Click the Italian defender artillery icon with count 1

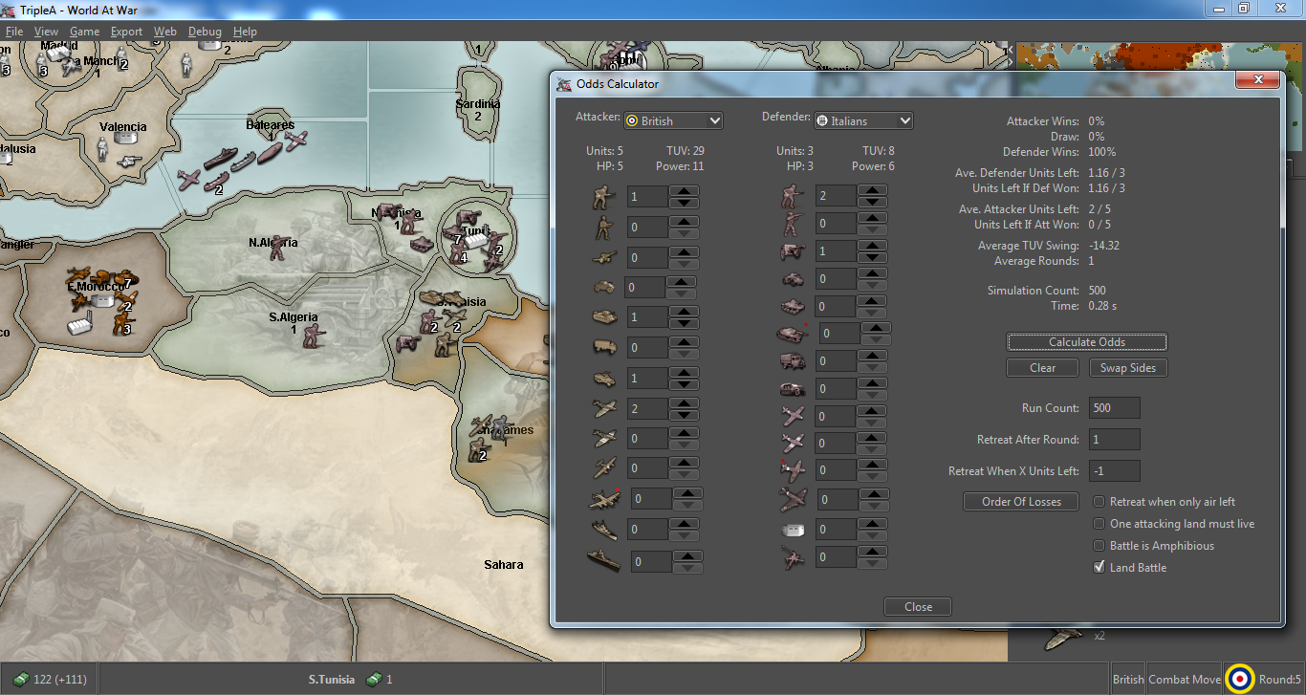[x=794, y=251]
